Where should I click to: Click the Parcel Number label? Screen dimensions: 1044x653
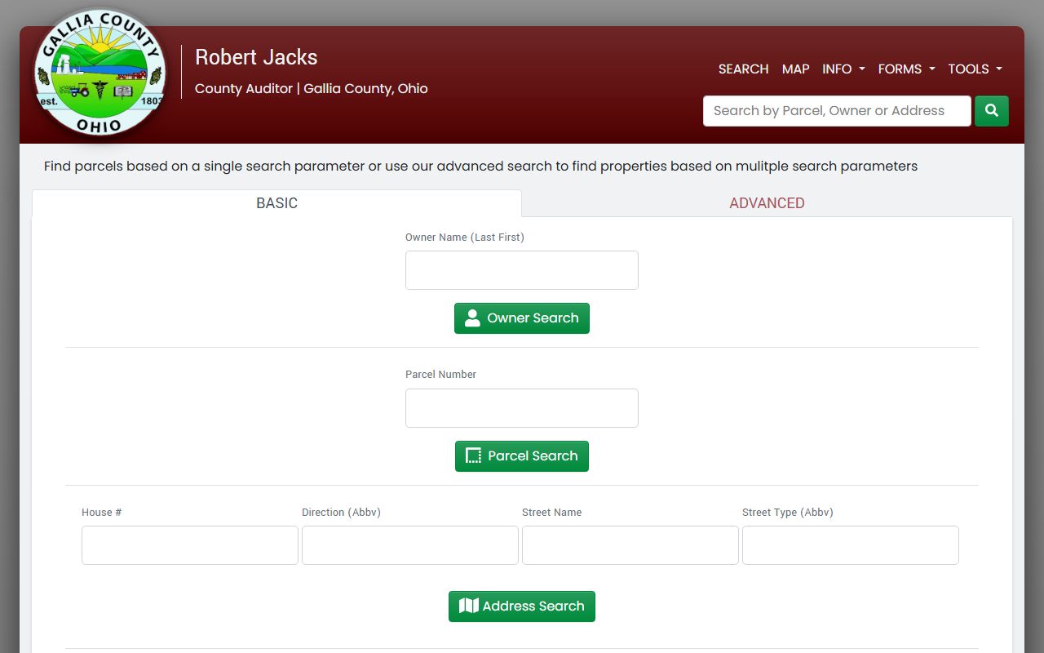pos(440,374)
